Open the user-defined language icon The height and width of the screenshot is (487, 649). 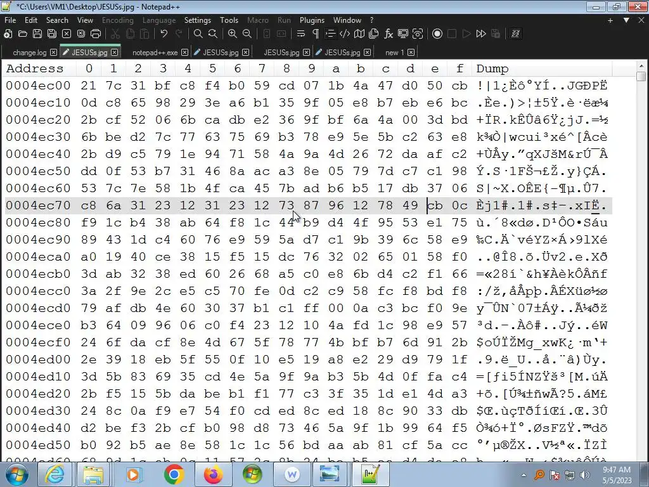345,34
